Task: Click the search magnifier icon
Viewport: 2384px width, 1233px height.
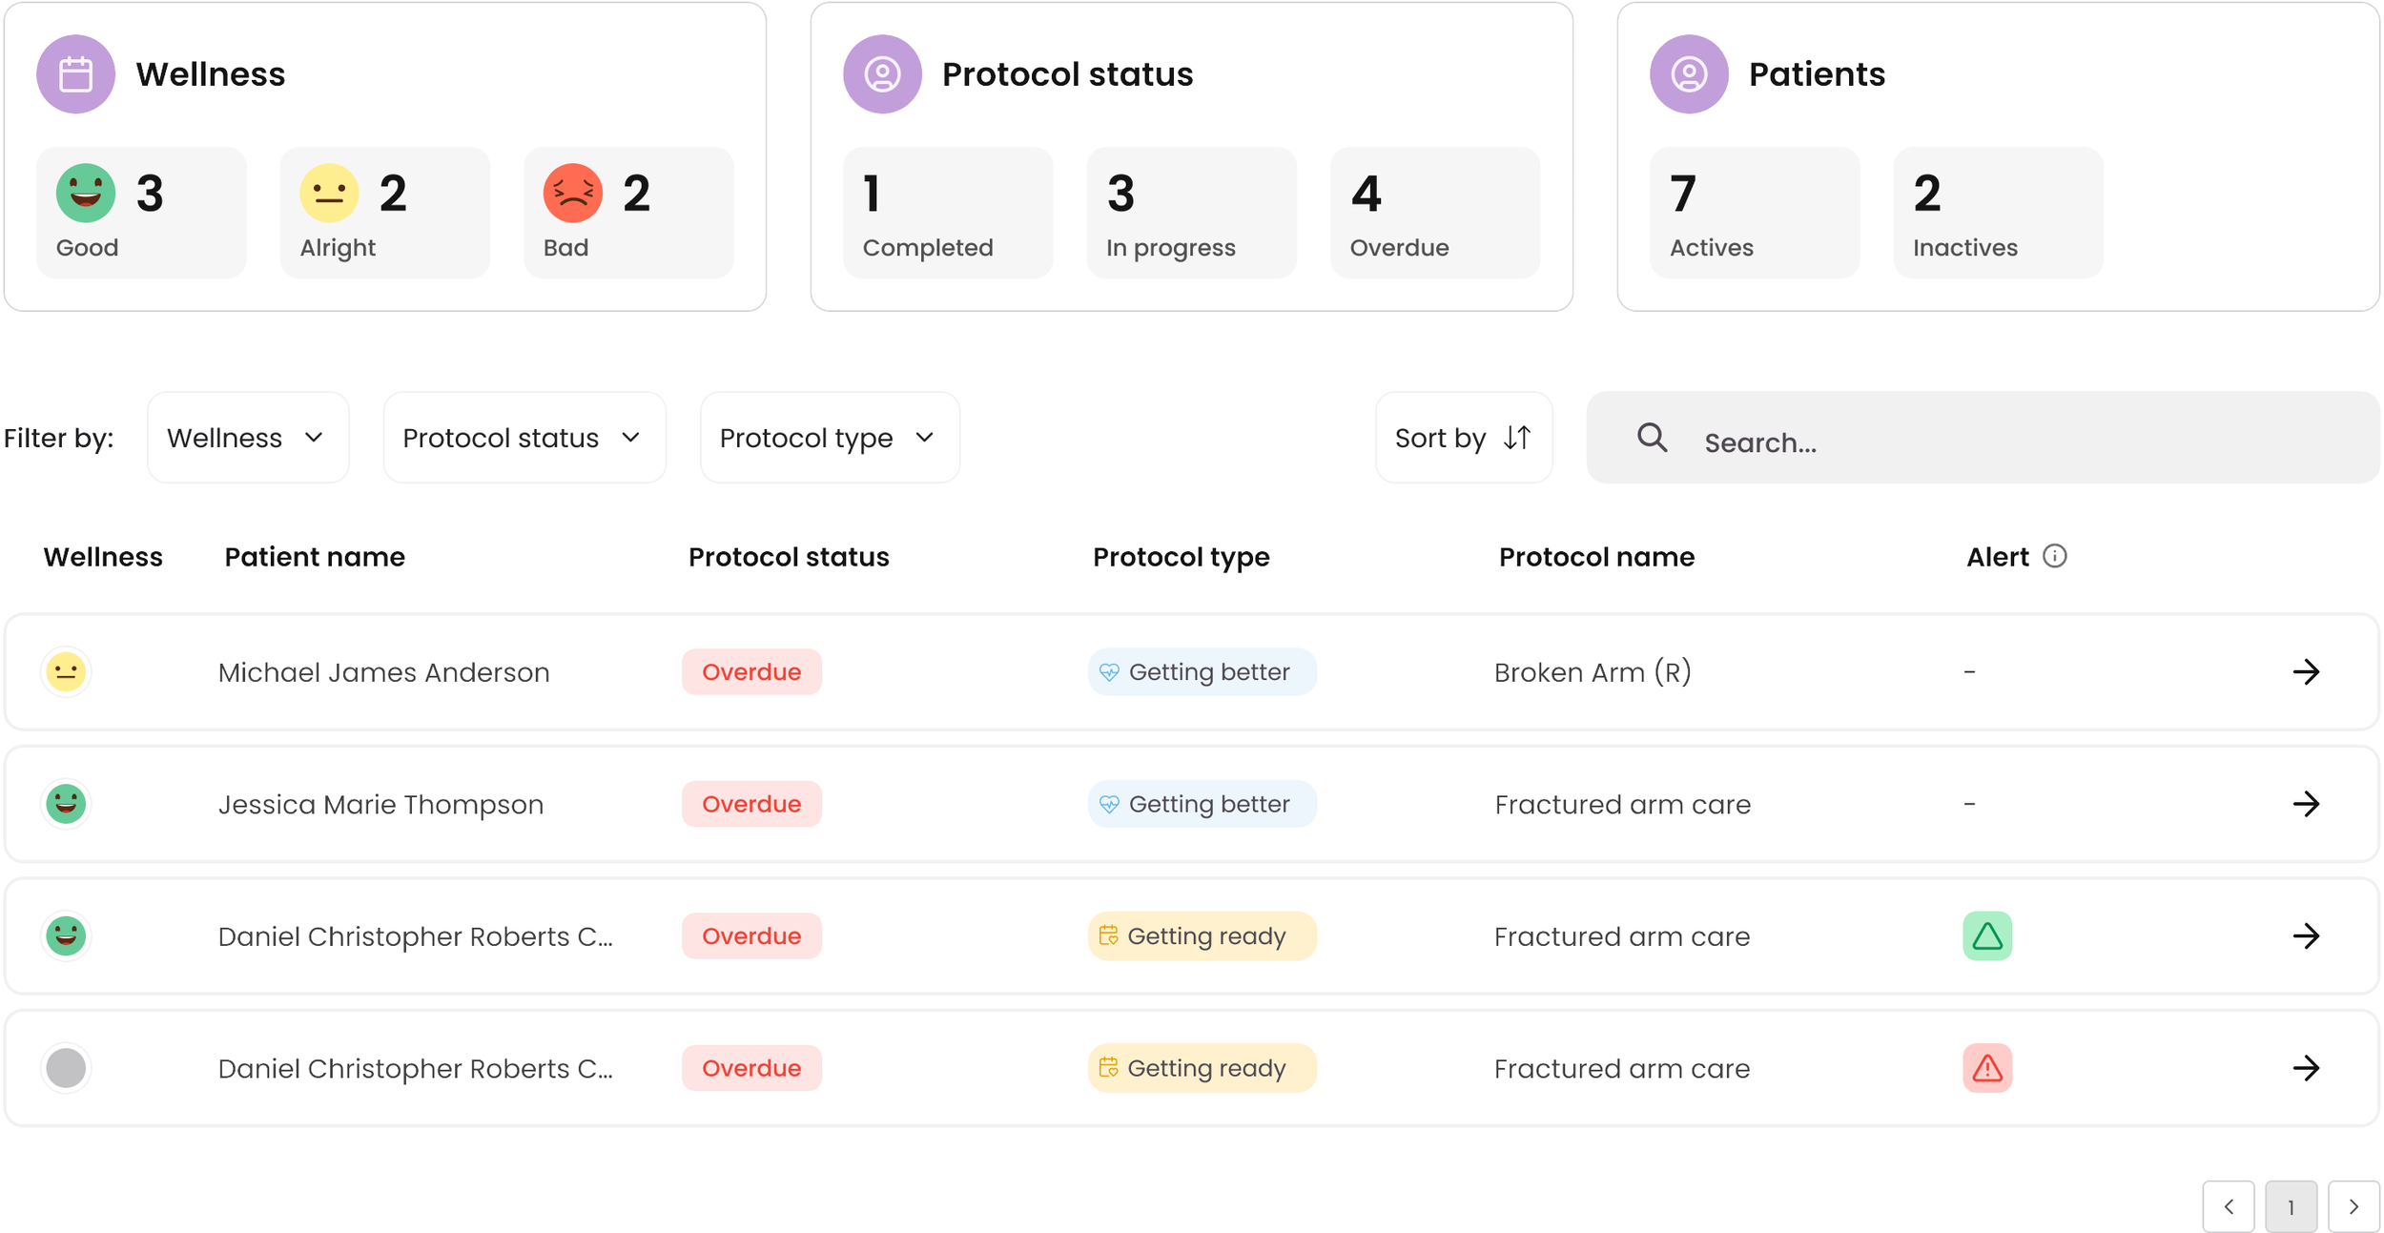Action: point(1652,438)
